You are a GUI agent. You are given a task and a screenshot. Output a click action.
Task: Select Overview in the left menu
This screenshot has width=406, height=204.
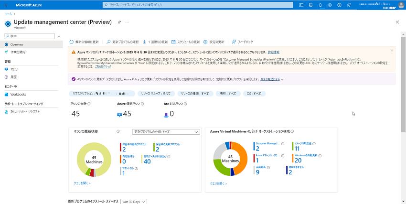pyautogui.click(x=32, y=44)
